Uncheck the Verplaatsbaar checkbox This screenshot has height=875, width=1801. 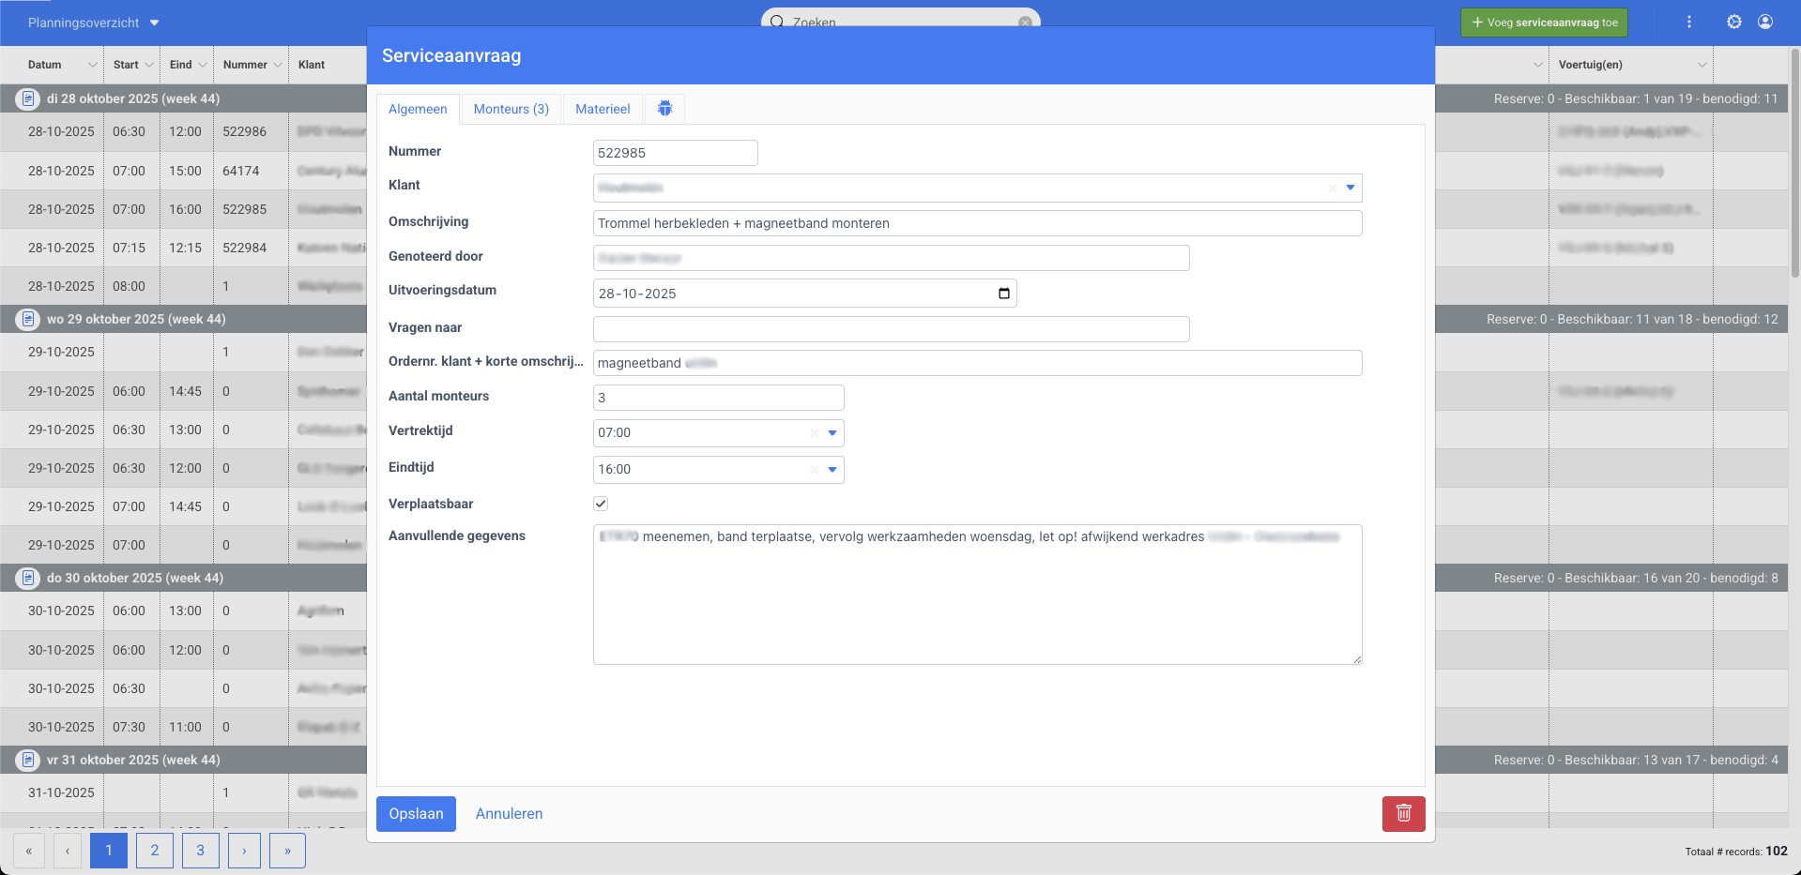pos(601,504)
